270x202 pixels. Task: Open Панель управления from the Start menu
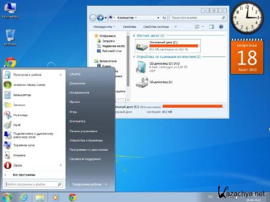pos(83,131)
